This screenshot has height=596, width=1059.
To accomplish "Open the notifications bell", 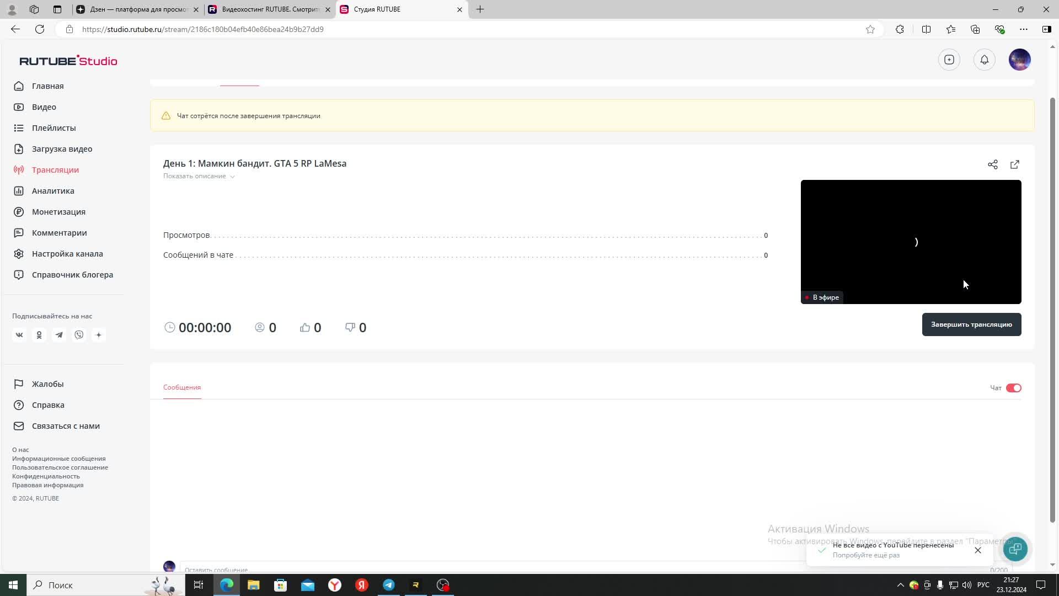I will [x=984, y=60].
